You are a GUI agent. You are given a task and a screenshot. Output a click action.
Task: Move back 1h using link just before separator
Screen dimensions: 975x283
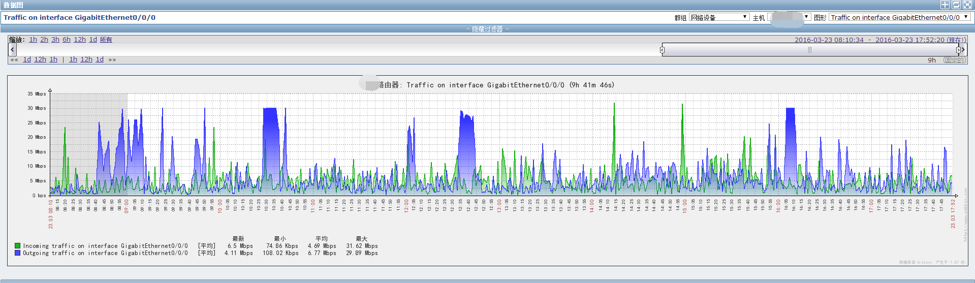[53, 59]
